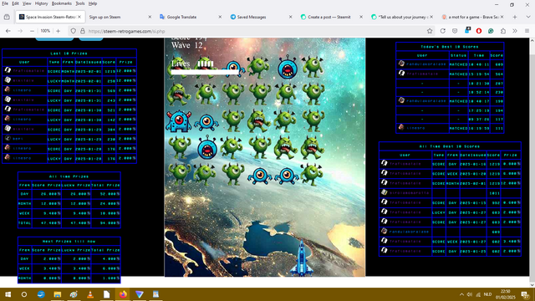Click the white Lives progress bar
This screenshot has width=535, height=301.
tap(205, 73)
